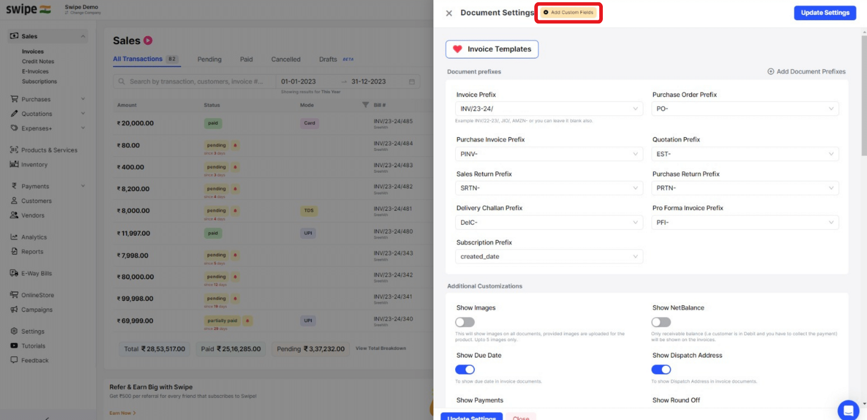
Task: Open the Invoices section in the sidebar
Action: tap(32, 51)
